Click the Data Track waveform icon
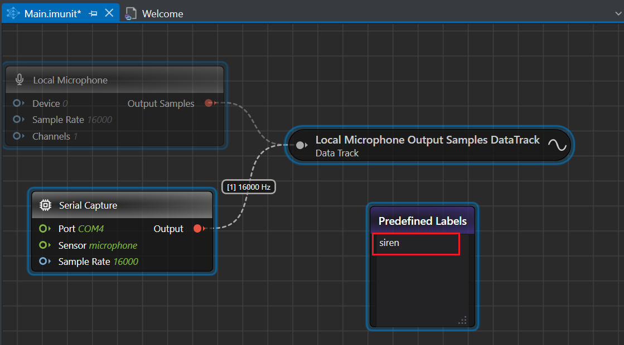Image resolution: width=624 pixels, height=345 pixels. coord(557,145)
